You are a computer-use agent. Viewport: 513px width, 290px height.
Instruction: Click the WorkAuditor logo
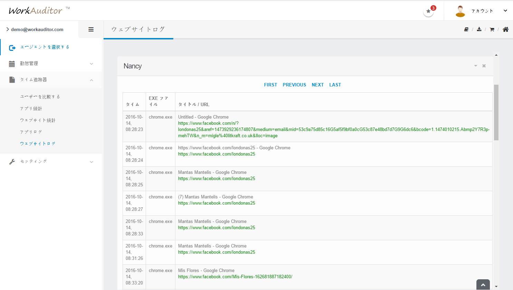click(x=39, y=11)
